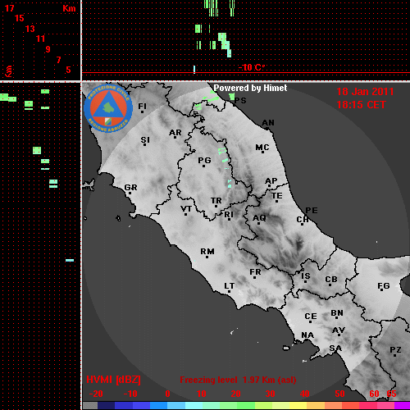Click the "HVMI [dBZ]" label

pyautogui.click(x=113, y=380)
